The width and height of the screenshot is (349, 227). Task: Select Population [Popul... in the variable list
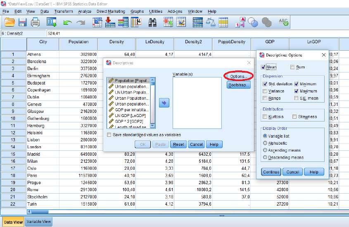129,80
